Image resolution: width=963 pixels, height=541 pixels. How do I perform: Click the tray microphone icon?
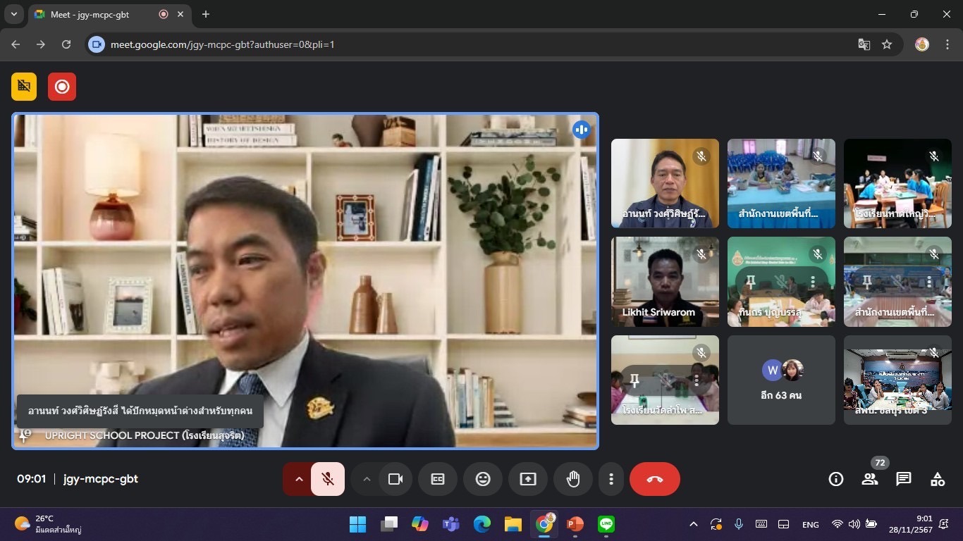739,524
